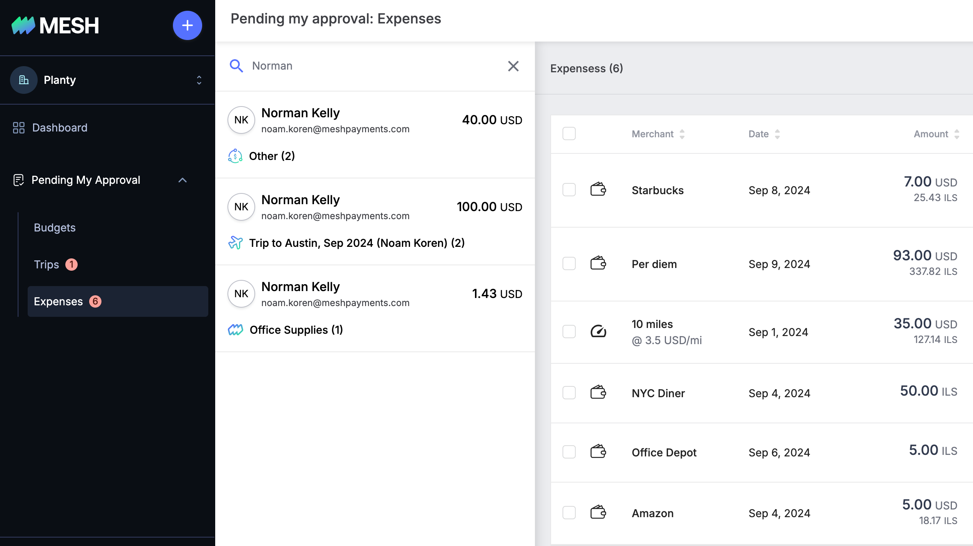
Task: Click the Sep 6, 2024 date
Action: [x=779, y=453]
